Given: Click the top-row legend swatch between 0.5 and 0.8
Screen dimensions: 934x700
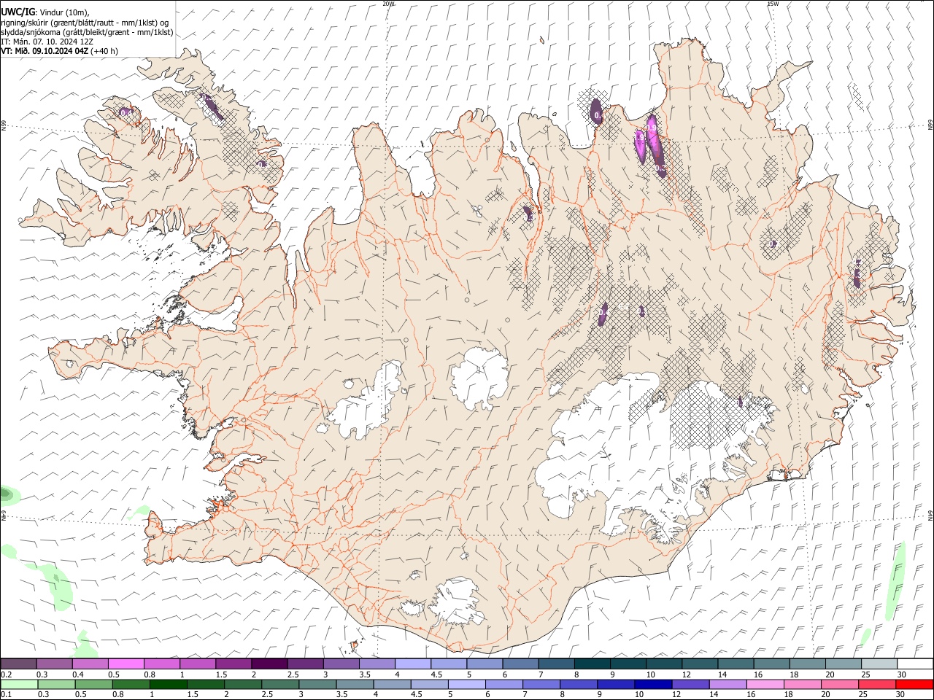Looking at the screenshot, I should click(x=126, y=664).
